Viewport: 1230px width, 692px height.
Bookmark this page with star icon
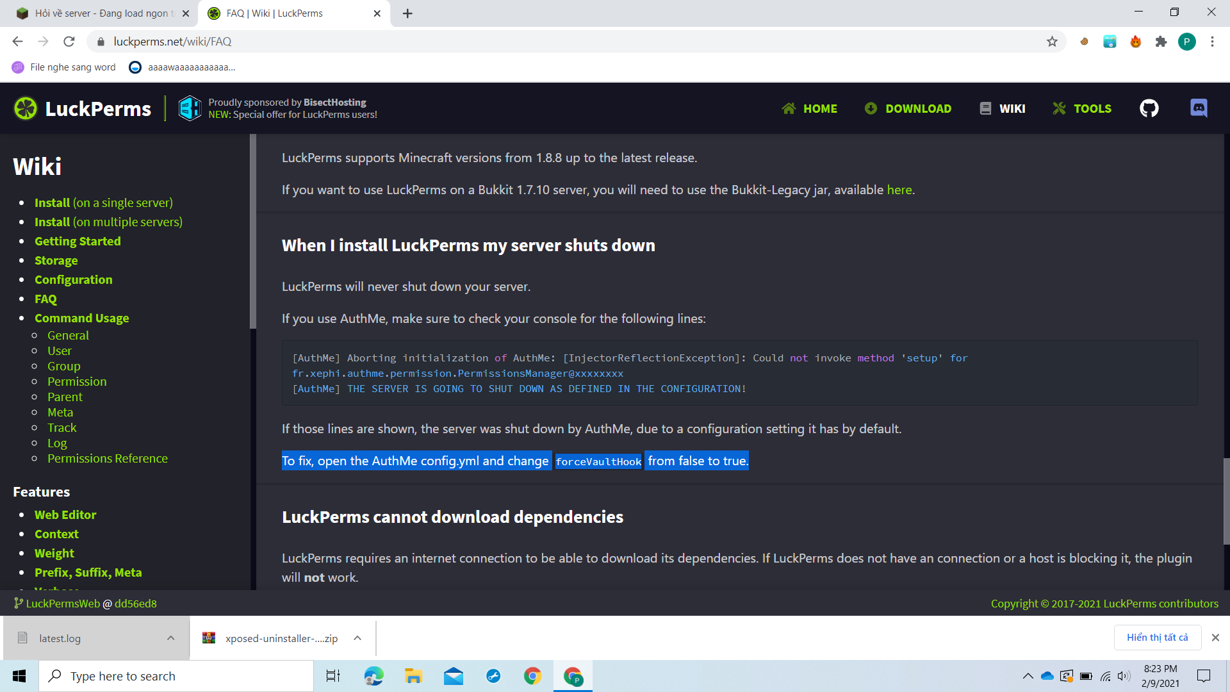1052,42
